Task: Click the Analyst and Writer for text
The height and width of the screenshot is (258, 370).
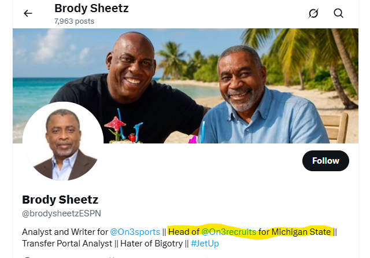Action: pos(65,232)
